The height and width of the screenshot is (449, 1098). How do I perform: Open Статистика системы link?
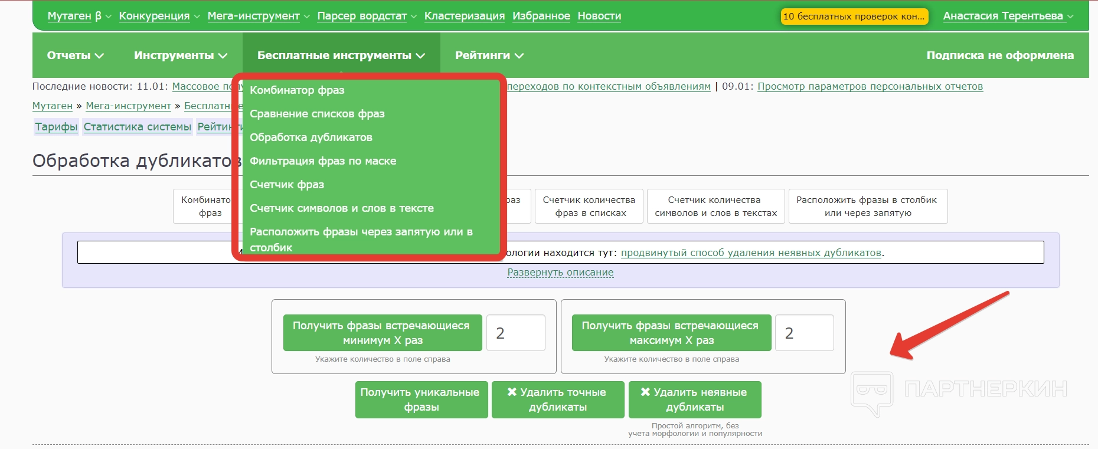pyautogui.click(x=138, y=127)
